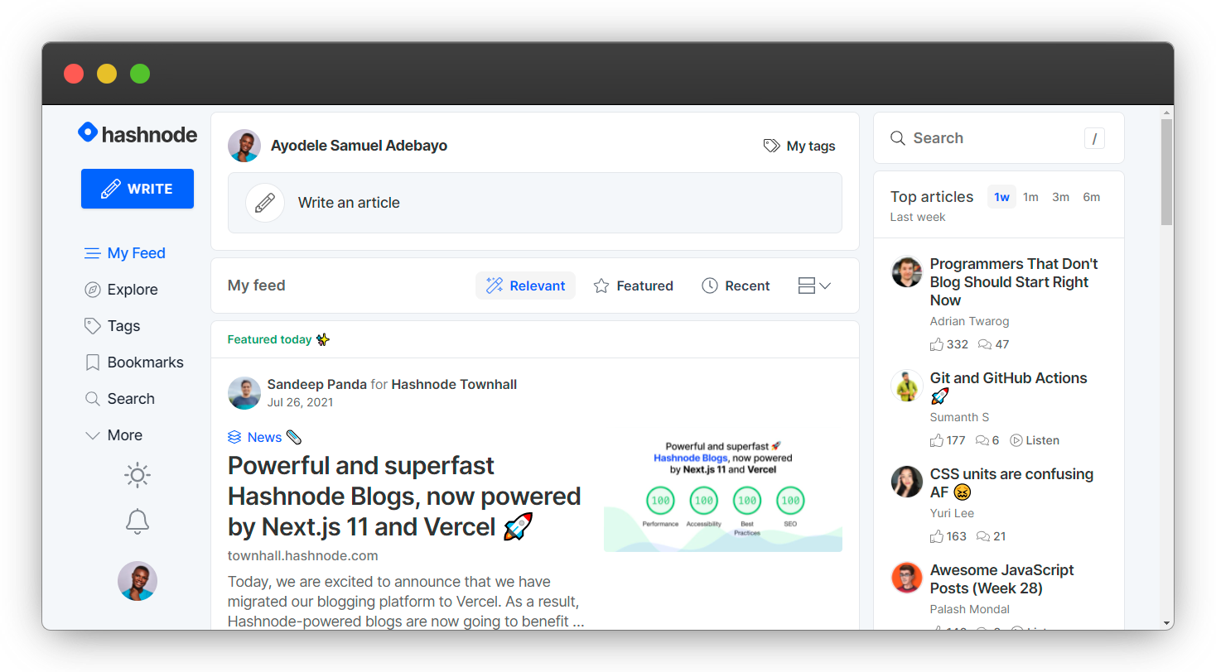The width and height of the screenshot is (1216, 672).
Task: Open the Sandeep Panda author link
Action: [x=316, y=384]
